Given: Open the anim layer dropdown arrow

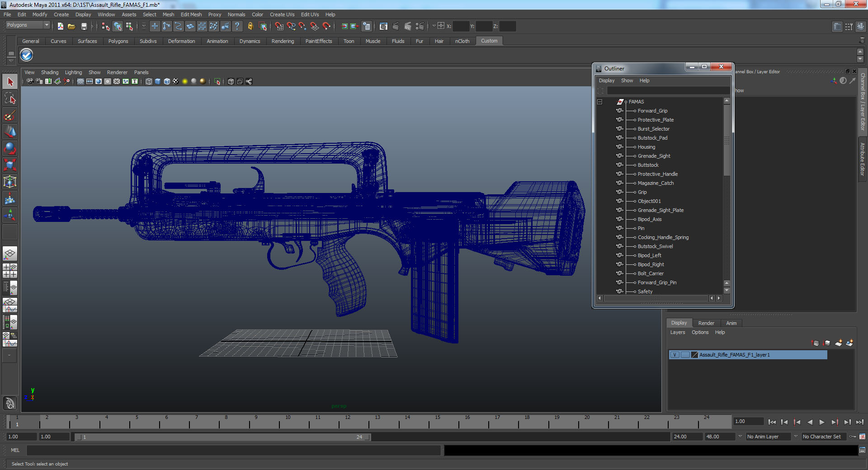Looking at the screenshot, I should coord(740,437).
